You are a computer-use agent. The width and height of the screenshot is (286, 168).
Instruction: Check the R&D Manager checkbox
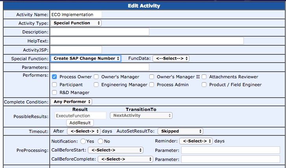point(54,92)
